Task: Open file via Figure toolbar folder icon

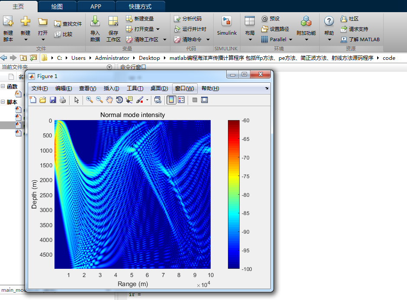Action: (42, 100)
